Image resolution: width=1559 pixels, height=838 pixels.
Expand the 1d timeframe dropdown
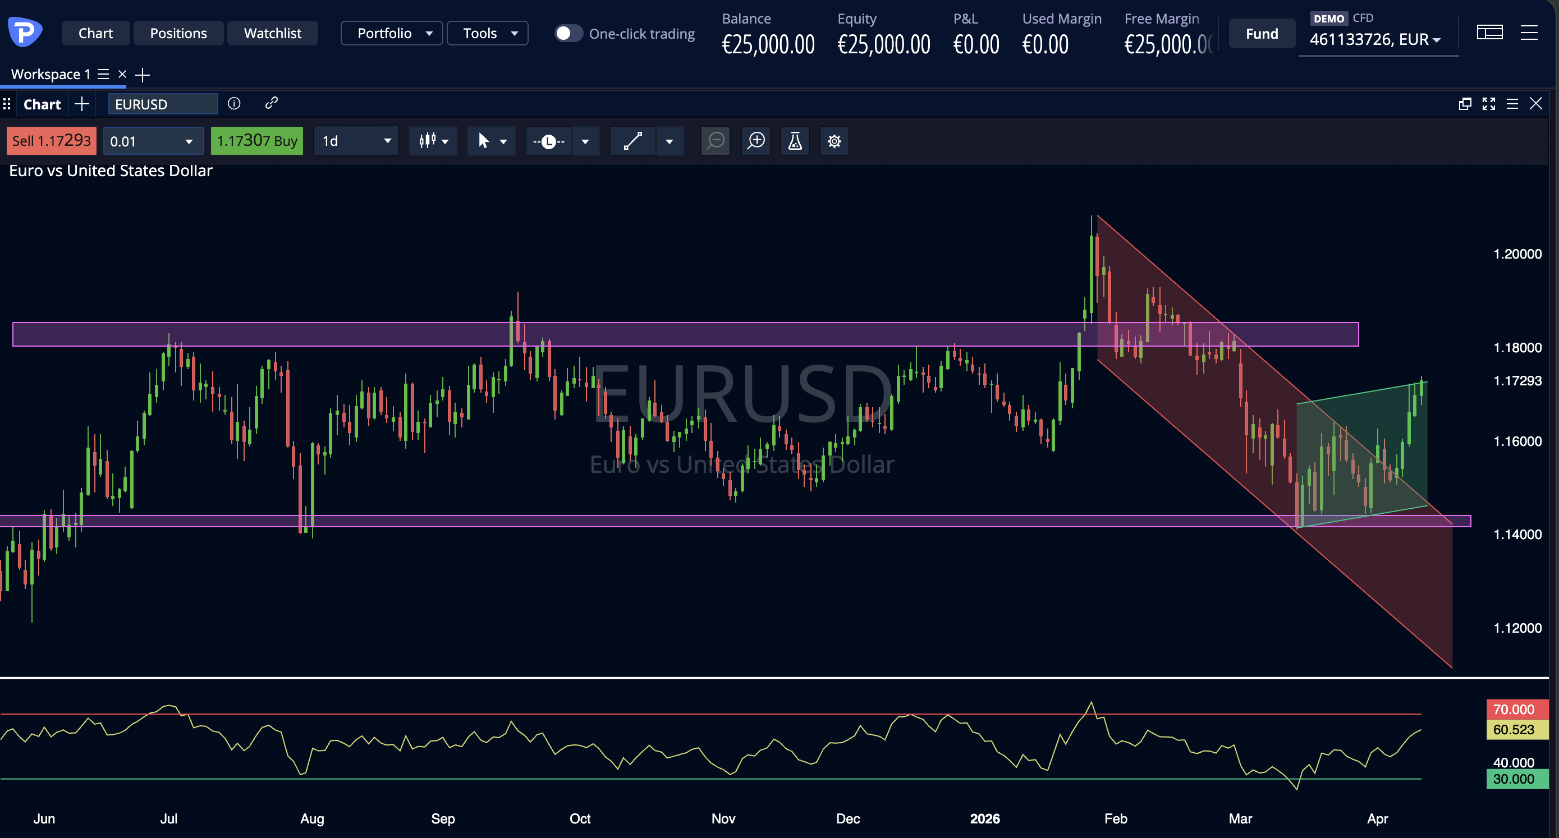click(356, 141)
